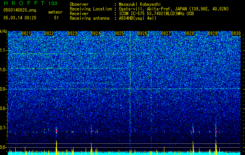Click the 0830 time marker
This screenshot has width=245, height=155.
tap(236, 33)
